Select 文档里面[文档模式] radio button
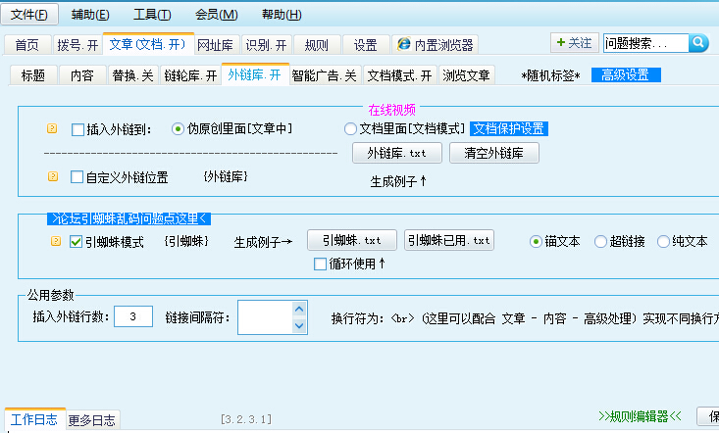719x433 pixels. pos(350,128)
